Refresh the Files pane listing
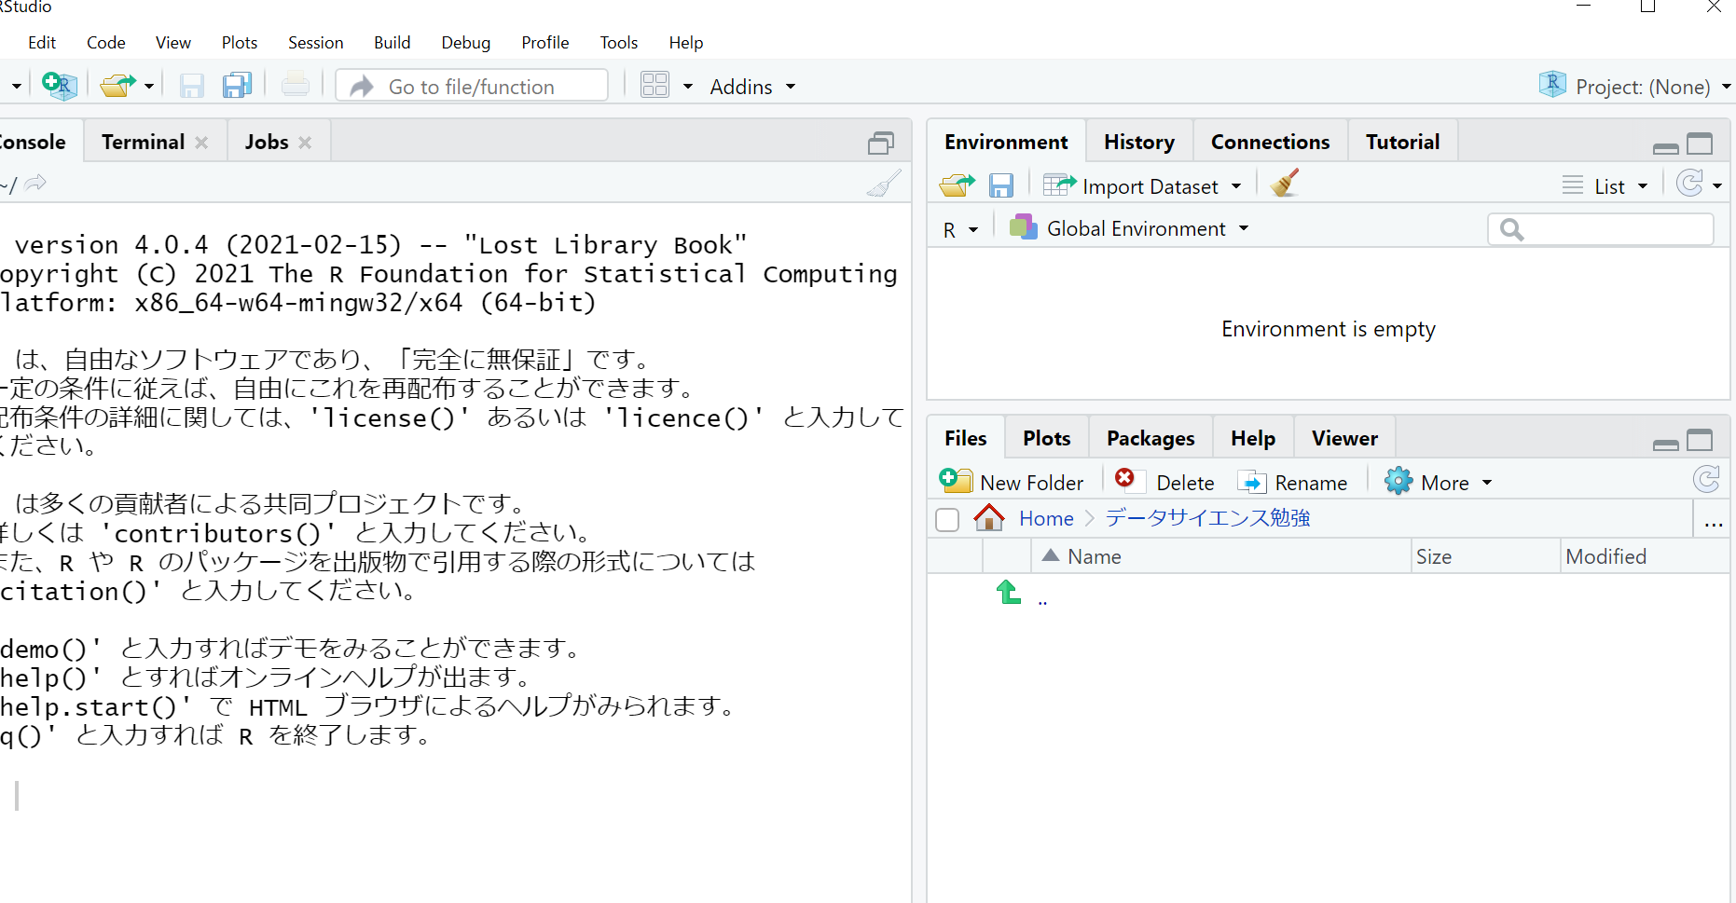1736x903 pixels. click(x=1706, y=480)
